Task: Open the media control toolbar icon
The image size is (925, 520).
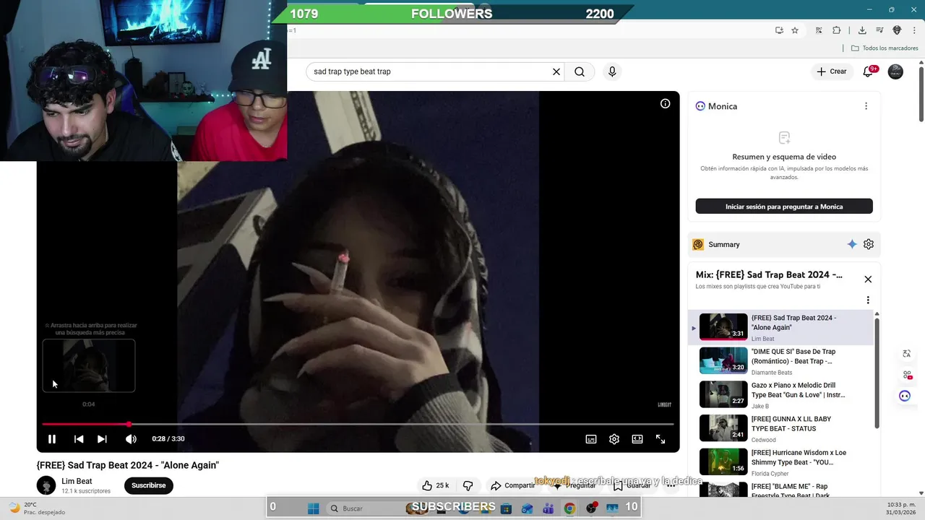Action: click(x=879, y=30)
